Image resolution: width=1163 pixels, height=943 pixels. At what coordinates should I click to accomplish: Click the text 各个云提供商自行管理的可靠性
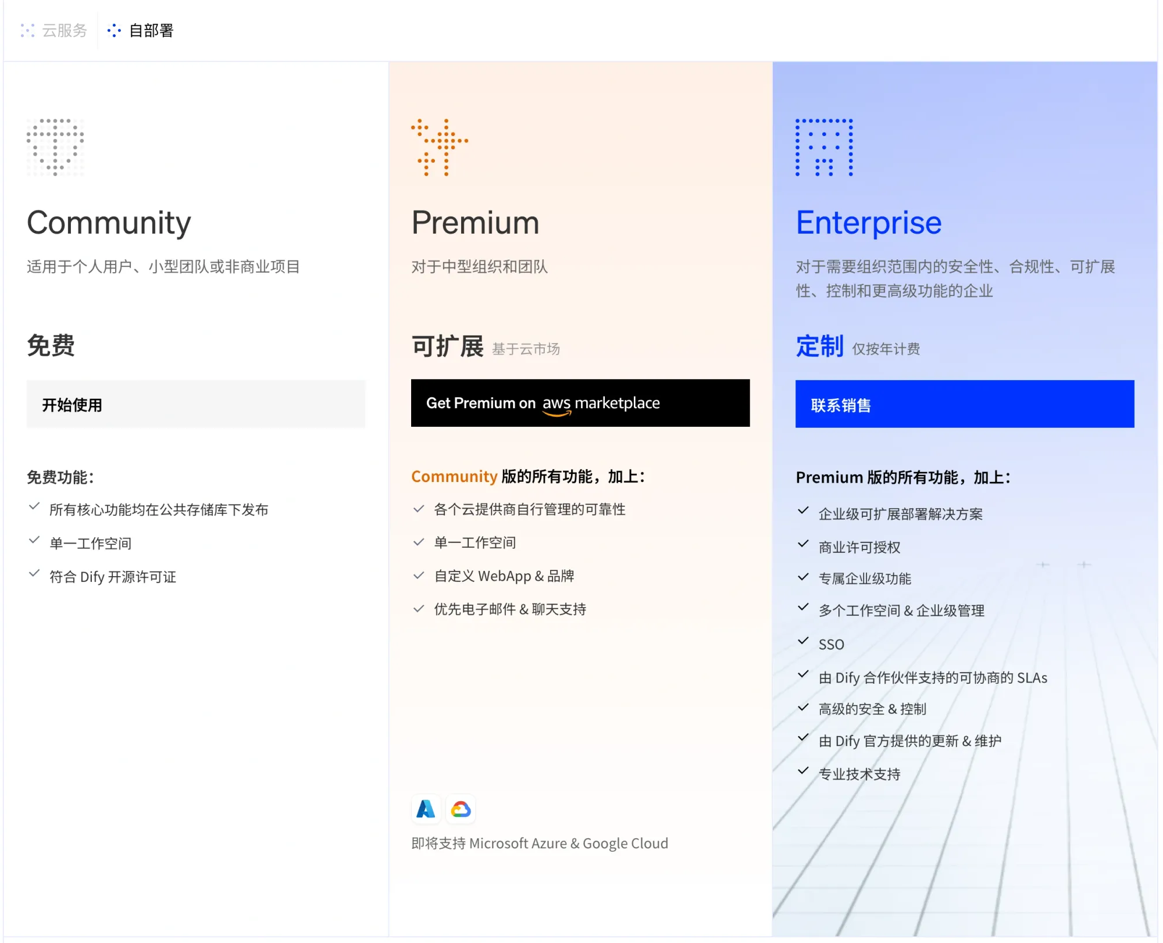(530, 509)
